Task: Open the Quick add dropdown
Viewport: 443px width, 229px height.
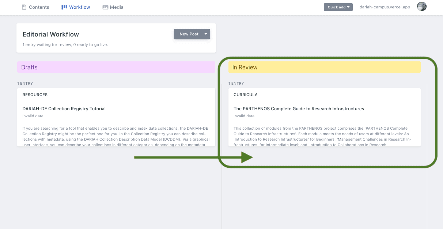Action: coord(338,7)
